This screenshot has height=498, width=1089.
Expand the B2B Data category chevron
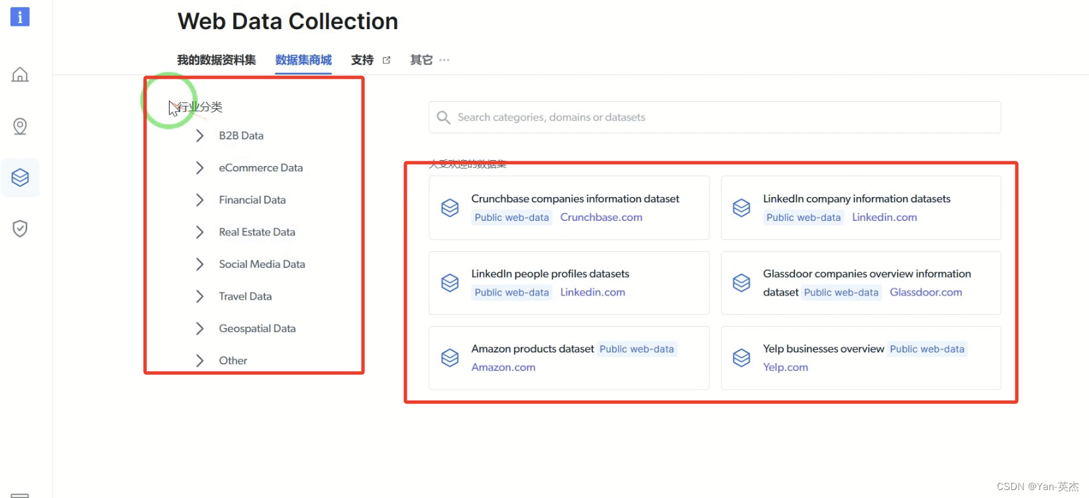tap(199, 136)
